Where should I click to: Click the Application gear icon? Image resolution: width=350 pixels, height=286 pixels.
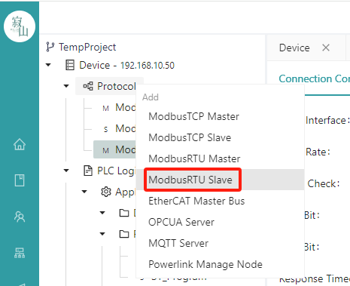tap(106, 192)
